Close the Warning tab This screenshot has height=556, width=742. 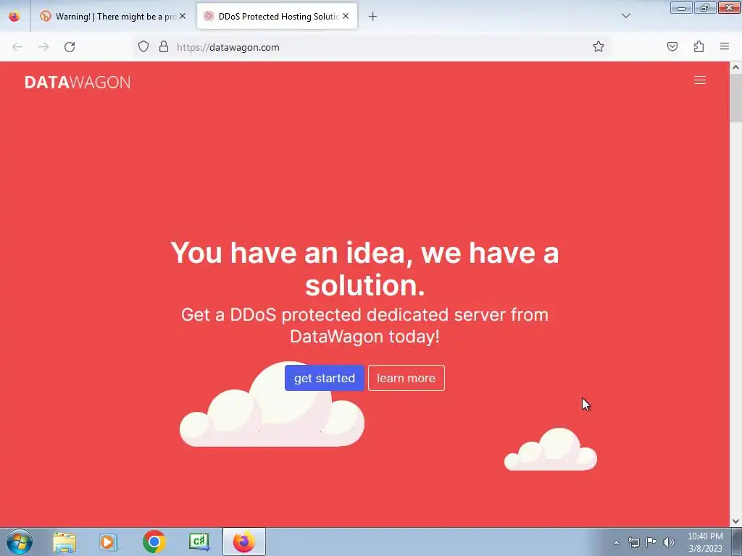point(183,16)
